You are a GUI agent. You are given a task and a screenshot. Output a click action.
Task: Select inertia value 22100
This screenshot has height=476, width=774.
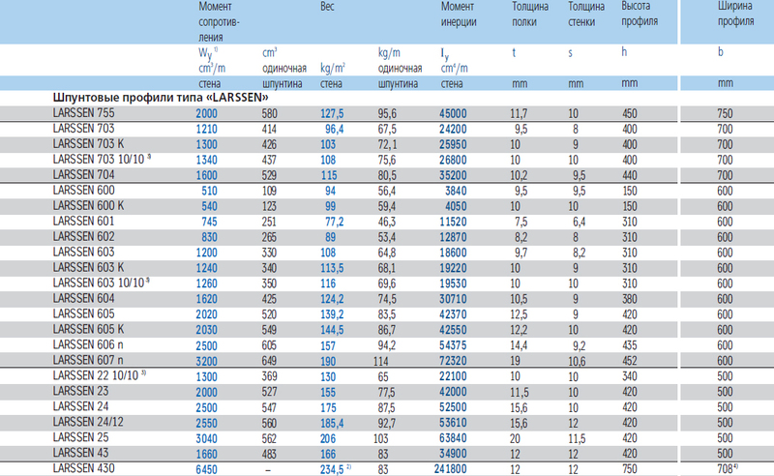click(453, 376)
